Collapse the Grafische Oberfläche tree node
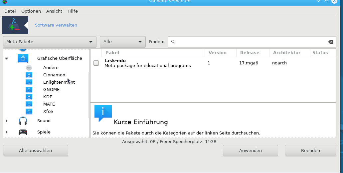 coord(6,58)
